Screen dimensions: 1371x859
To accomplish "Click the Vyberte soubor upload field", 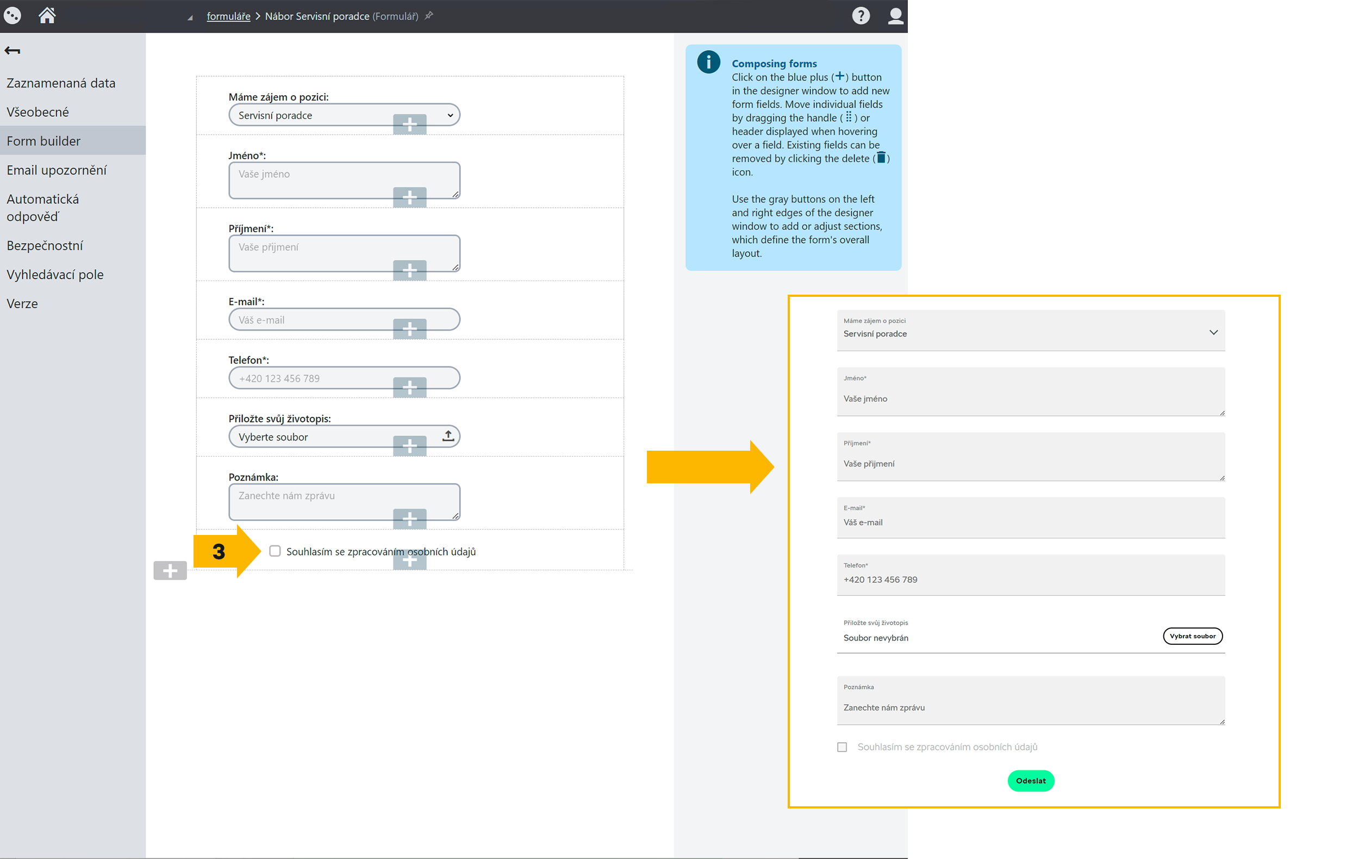I will pyautogui.click(x=344, y=437).
